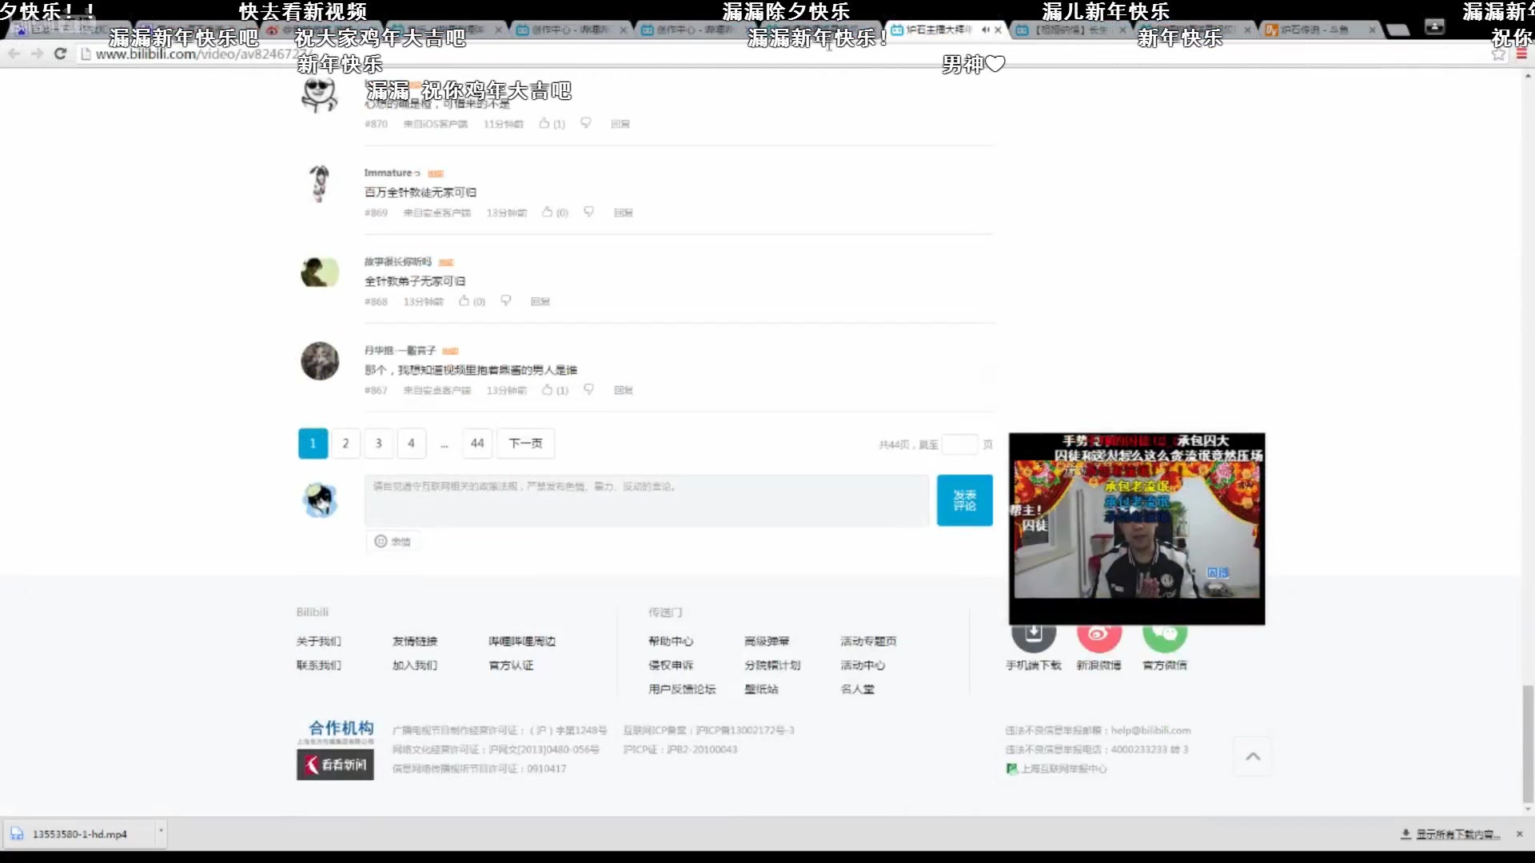The image size is (1535, 863).
Task: Go to comments page 2
Action: coord(345,443)
